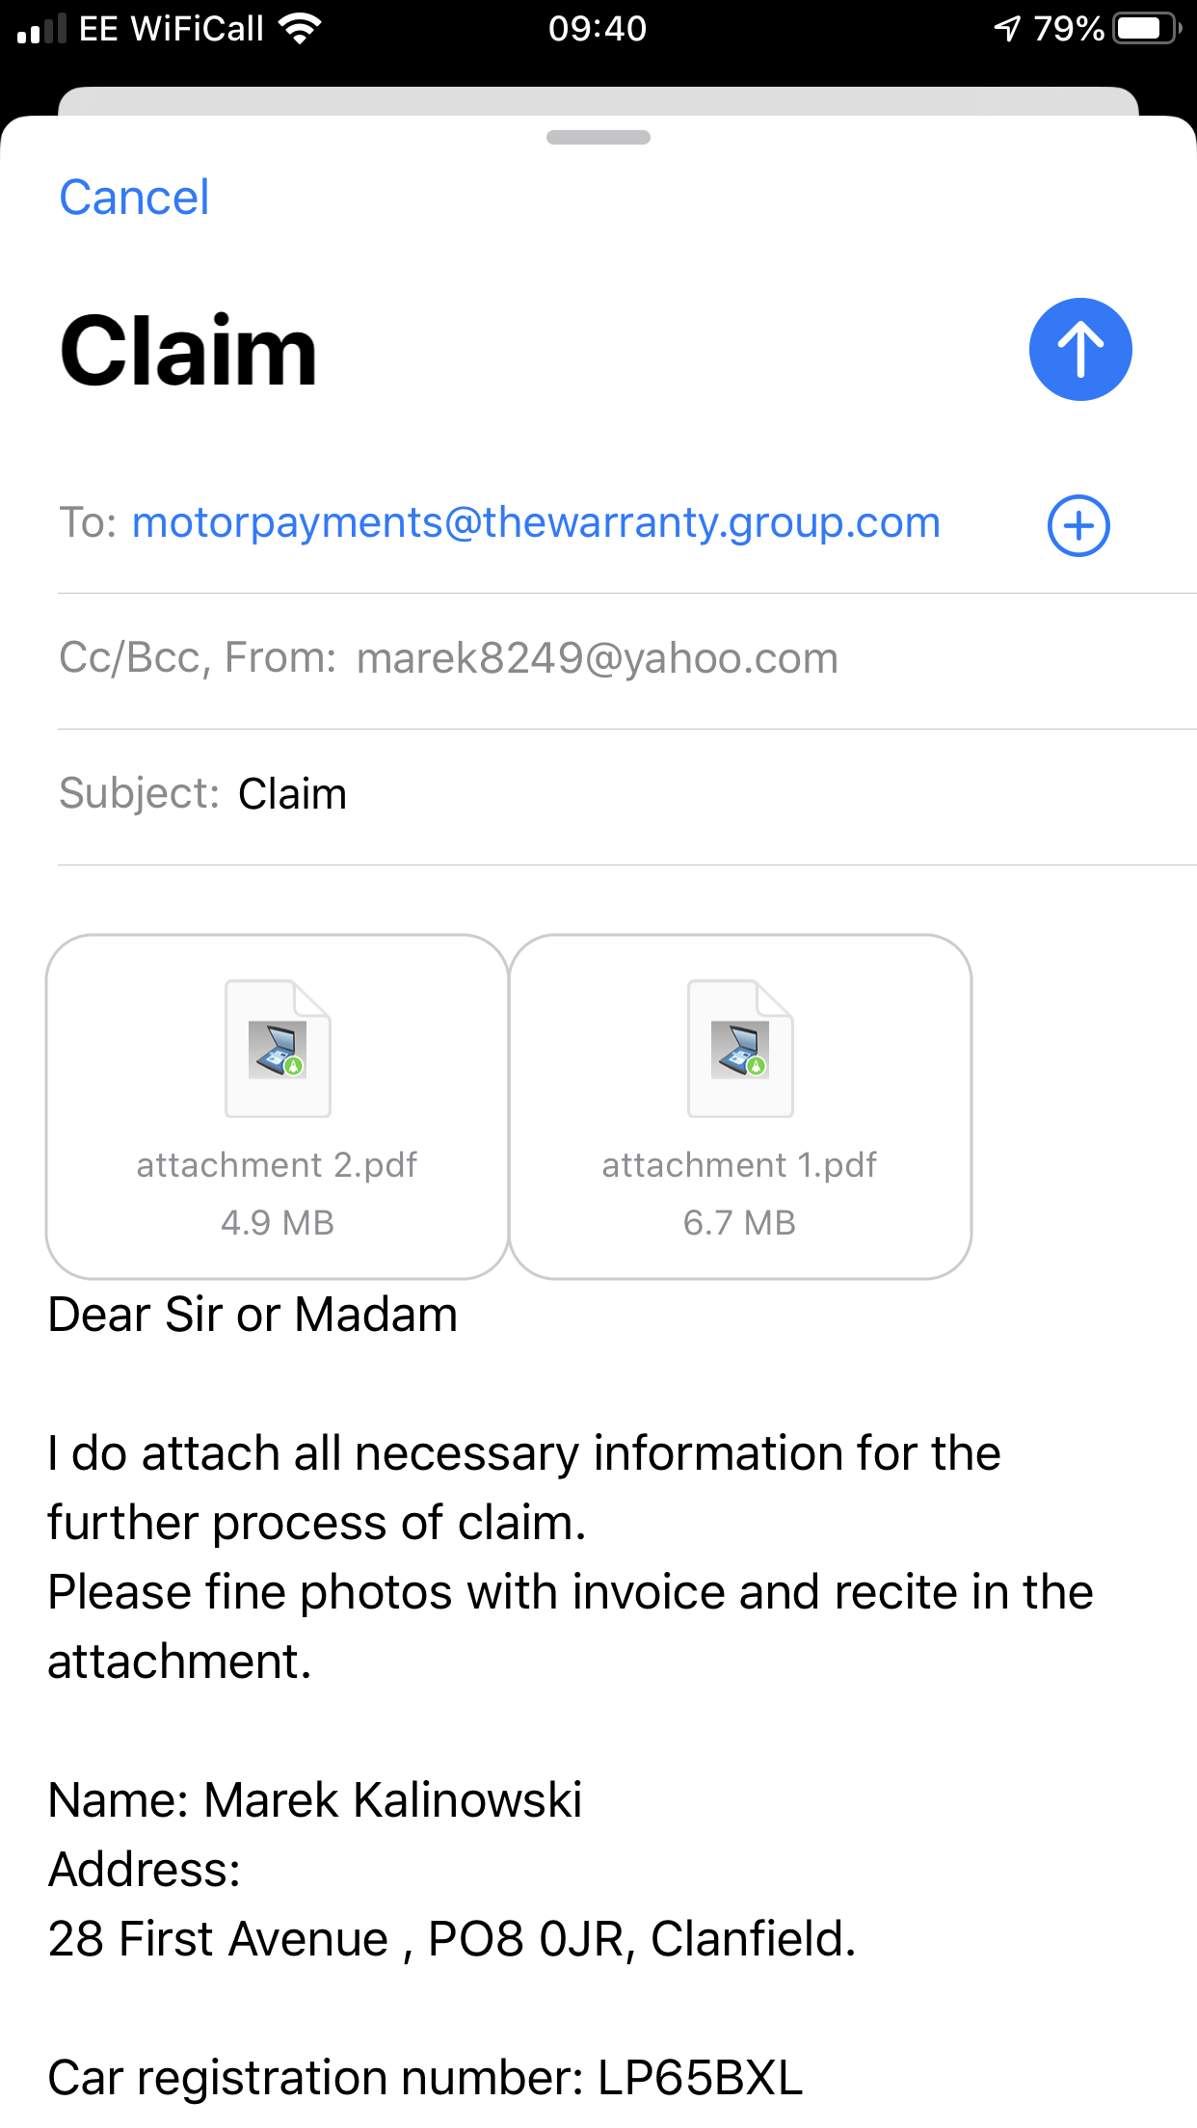
Task: Tap the battery icon in status bar
Action: click(x=1145, y=29)
